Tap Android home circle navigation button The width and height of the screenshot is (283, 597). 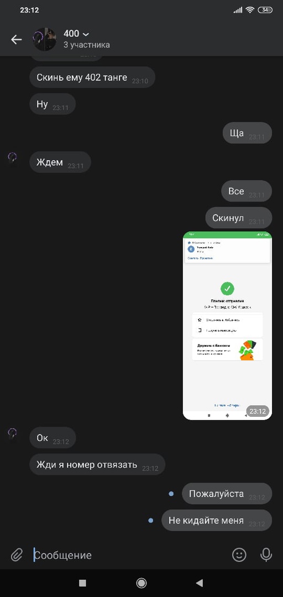(x=141, y=583)
